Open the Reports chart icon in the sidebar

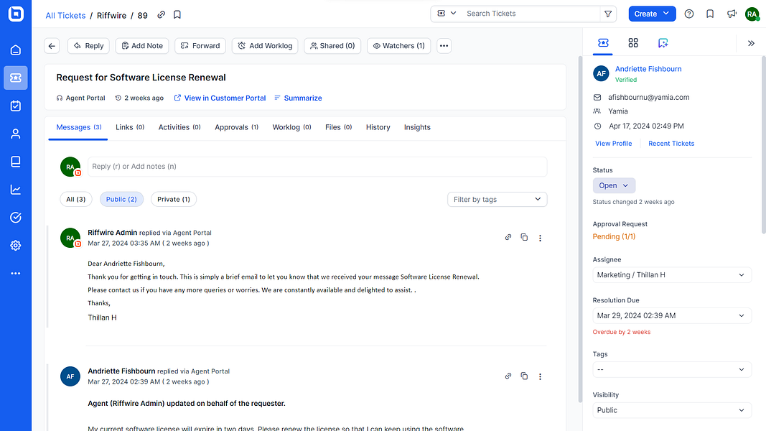click(16, 190)
